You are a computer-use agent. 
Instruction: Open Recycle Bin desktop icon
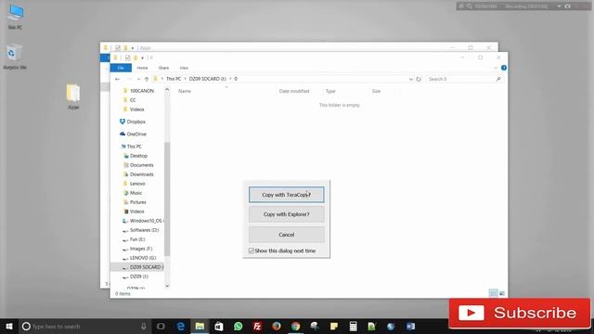[x=15, y=57]
